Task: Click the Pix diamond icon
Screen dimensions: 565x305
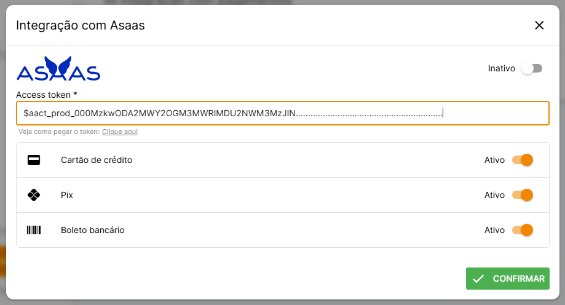Action: click(x=34, y=196)
